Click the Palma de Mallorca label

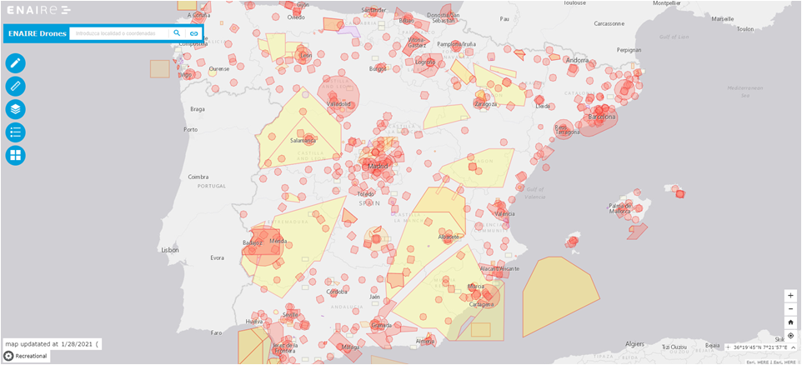tap(621, 208)
